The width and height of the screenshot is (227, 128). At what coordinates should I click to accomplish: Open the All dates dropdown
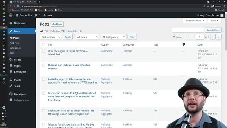(x=88, y=37)
